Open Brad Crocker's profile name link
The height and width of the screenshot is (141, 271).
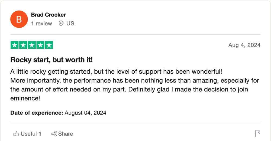(x=49, y=15)
